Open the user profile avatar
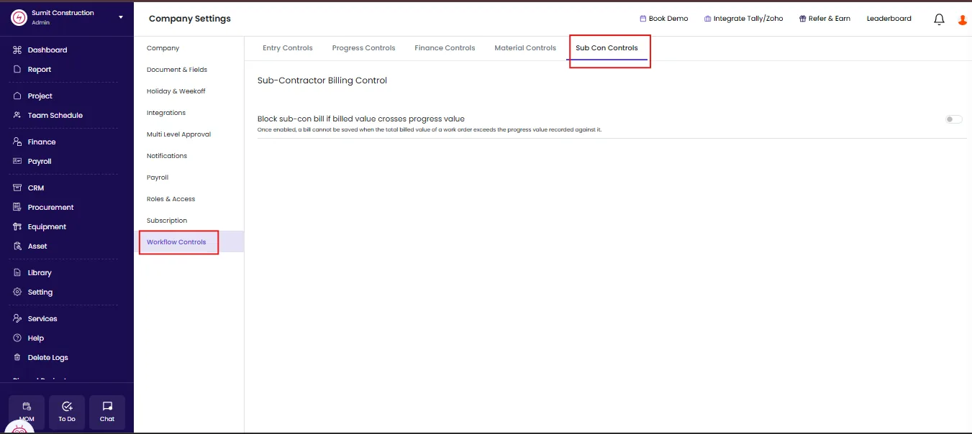The height and width of the screenshot is (434, 972). 963,20
